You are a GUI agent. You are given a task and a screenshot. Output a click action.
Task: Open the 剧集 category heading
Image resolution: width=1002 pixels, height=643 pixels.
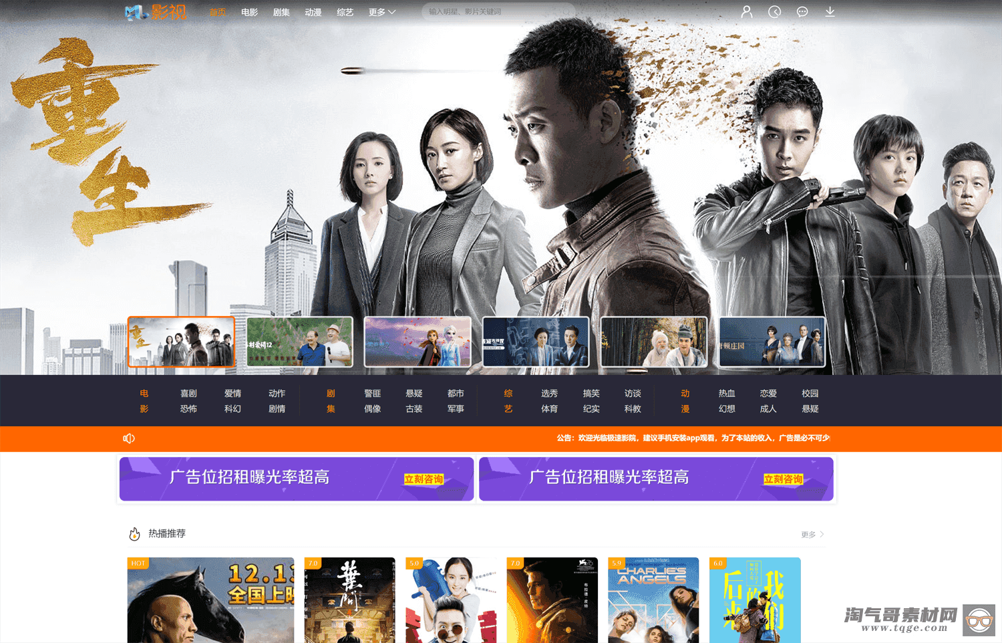[x=331, y=401]
